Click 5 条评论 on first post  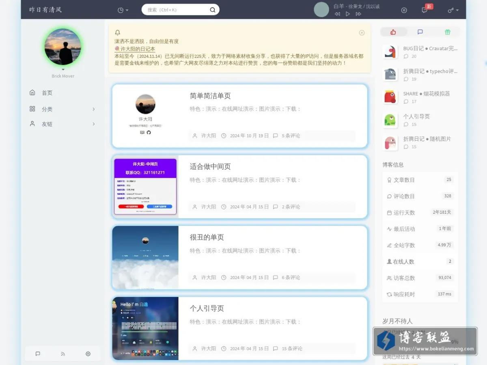[x=291, y=136]
